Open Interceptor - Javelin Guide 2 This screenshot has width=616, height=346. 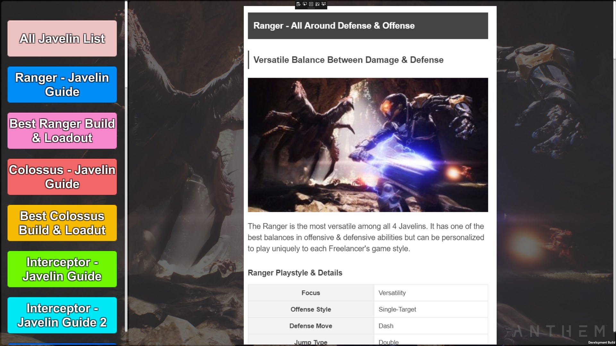[x=62, y=315]
